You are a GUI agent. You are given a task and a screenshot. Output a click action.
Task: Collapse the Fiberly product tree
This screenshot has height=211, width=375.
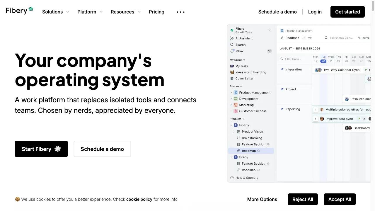click(231, 125)
